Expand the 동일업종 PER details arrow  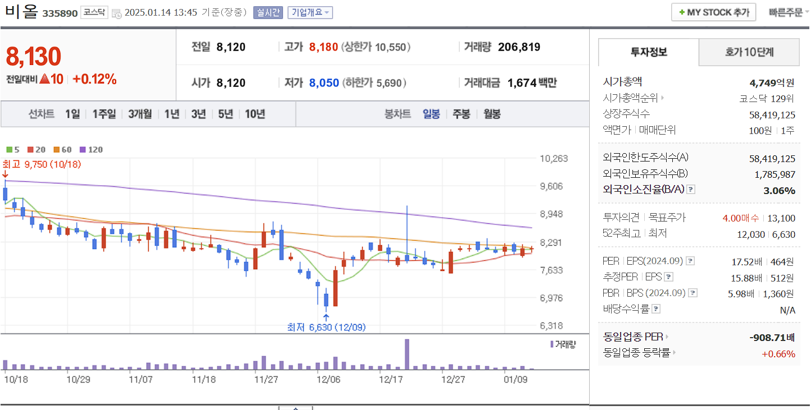667,337
